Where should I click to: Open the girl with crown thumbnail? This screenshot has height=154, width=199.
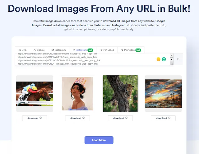77,93
